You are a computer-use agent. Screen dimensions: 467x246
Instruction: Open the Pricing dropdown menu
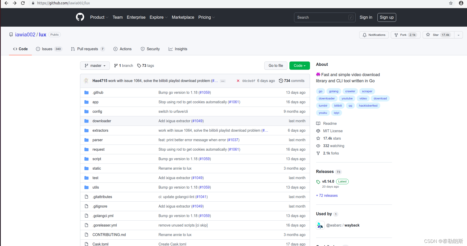click(x=207, y=17)
